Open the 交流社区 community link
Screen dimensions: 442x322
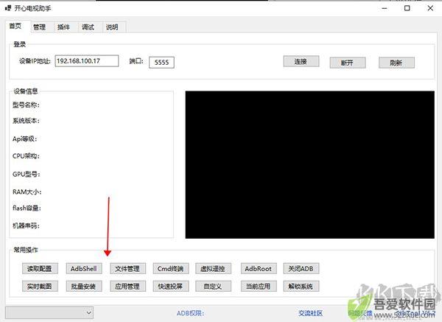pyautogui.click(x=310, y=313)
